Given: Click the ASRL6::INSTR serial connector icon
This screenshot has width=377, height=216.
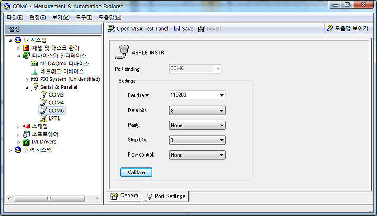Looking at the screenshot, I should (x=122, y=52).
